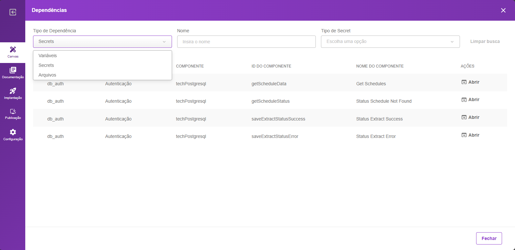Click Abrir icon for getScheduleData row

coord(464,82)
